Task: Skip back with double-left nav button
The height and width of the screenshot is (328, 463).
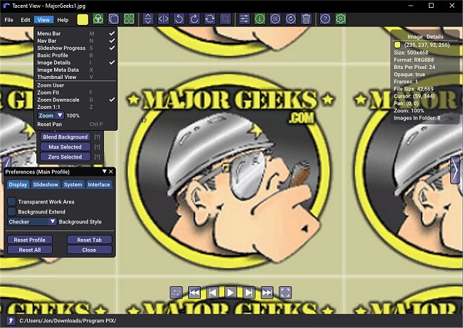Action: (x=194, y=292)
